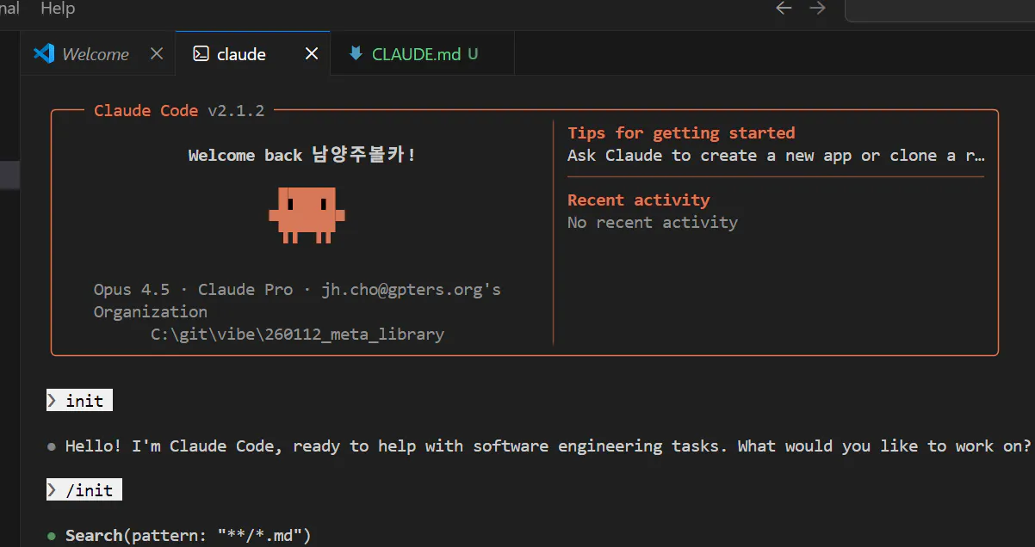Select the claude terminal tab
This screenshot has width=1035, height=547.
[x=253, y=54]
